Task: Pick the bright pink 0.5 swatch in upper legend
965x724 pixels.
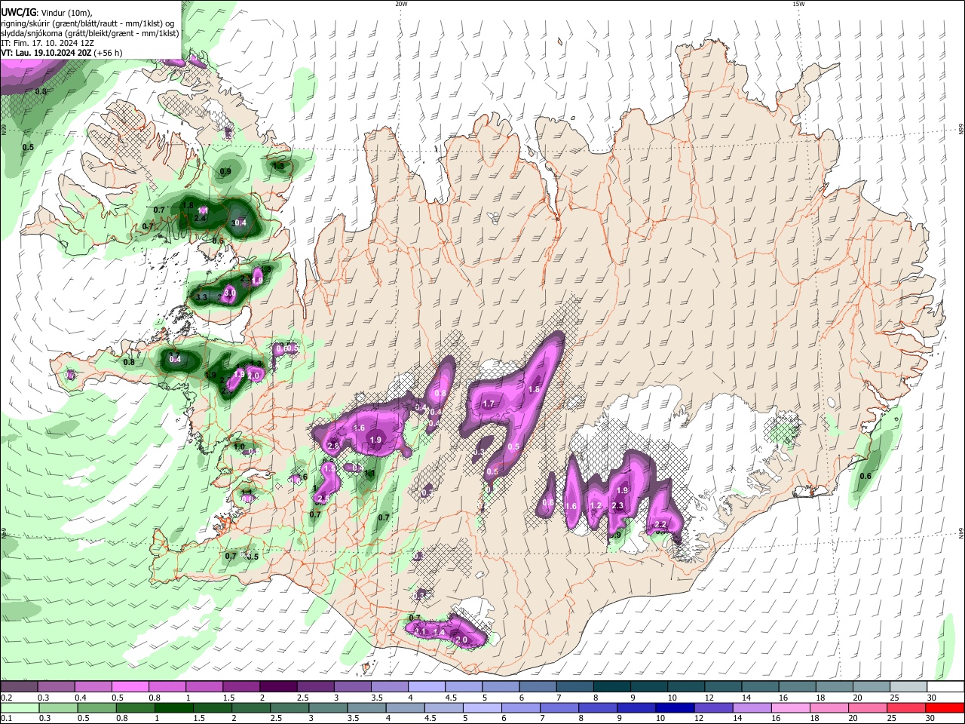Action: [130, 686]
